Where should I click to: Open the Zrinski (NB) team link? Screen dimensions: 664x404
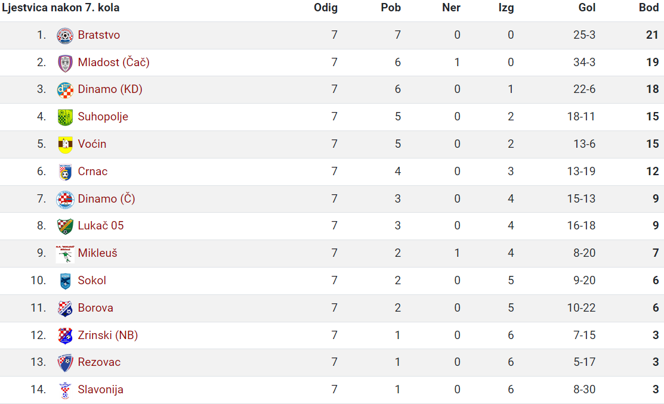coord(107,335)
